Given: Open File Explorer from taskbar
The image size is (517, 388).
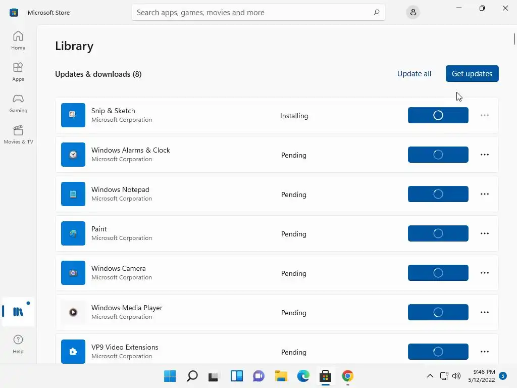Looking at the screenshot, I should click(281, 376).
